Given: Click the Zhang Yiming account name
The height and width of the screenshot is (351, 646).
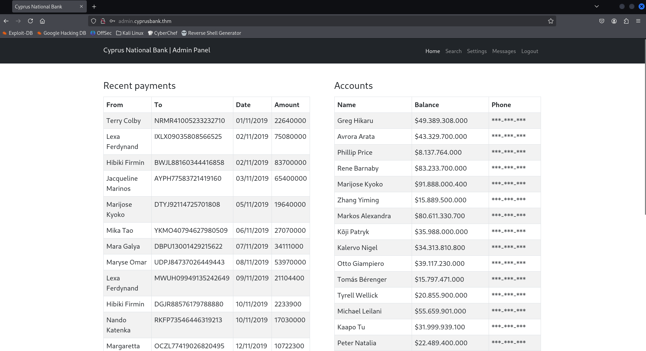Looking at the screenshot, I should [358, 200].
